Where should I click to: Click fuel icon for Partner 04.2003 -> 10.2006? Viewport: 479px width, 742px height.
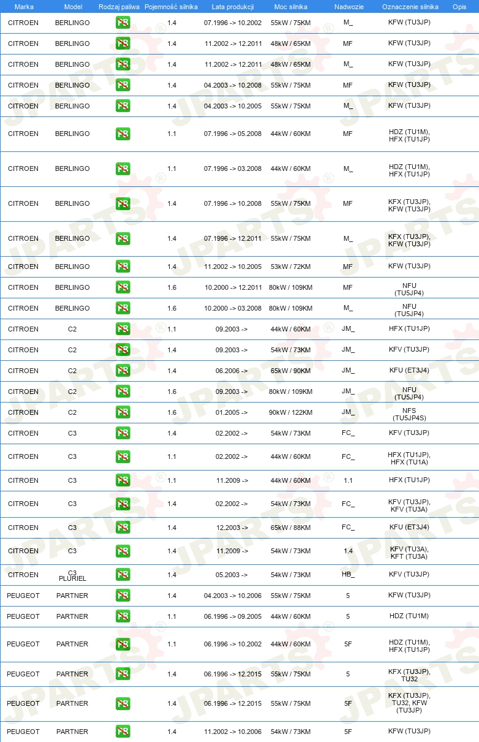123,596
